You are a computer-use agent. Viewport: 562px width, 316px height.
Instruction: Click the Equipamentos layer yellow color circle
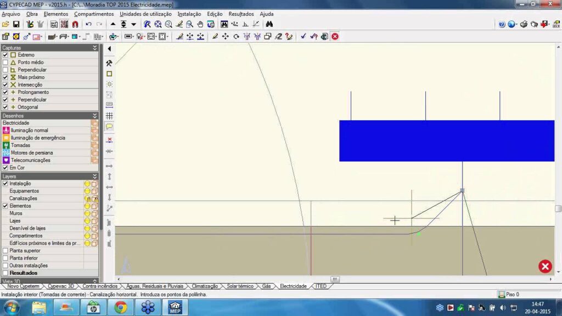(87, 191)
